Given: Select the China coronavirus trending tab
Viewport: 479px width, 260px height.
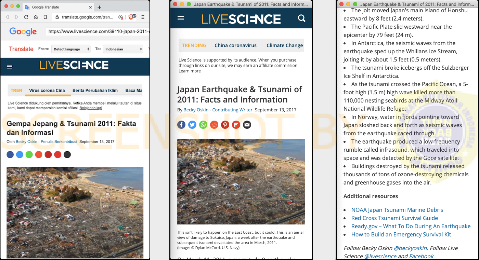Looking at the screenshot, I should [235, 45].
